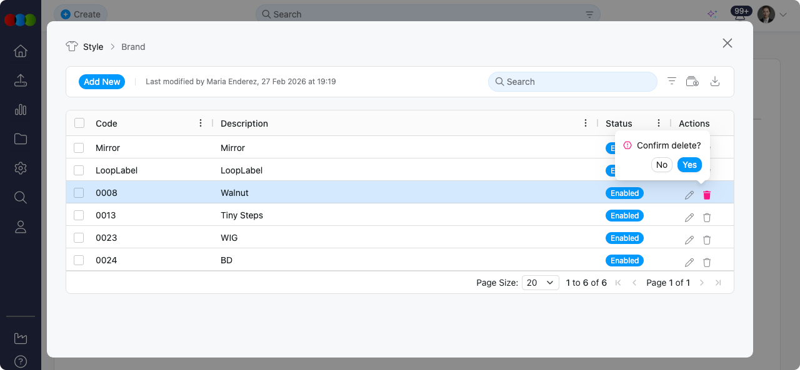This screenshot has width=800, height=370.
Task: Open the Code column options menu
Action: point(201,124)
